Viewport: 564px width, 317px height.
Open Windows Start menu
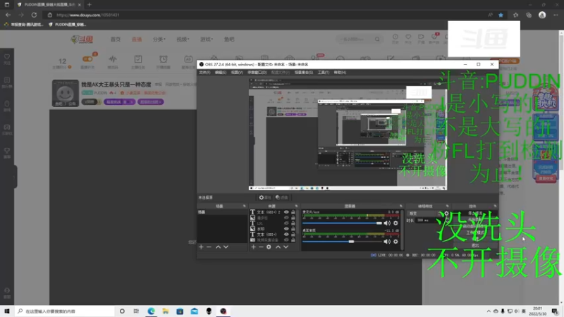pyautogui.click(x=7, y=311)
